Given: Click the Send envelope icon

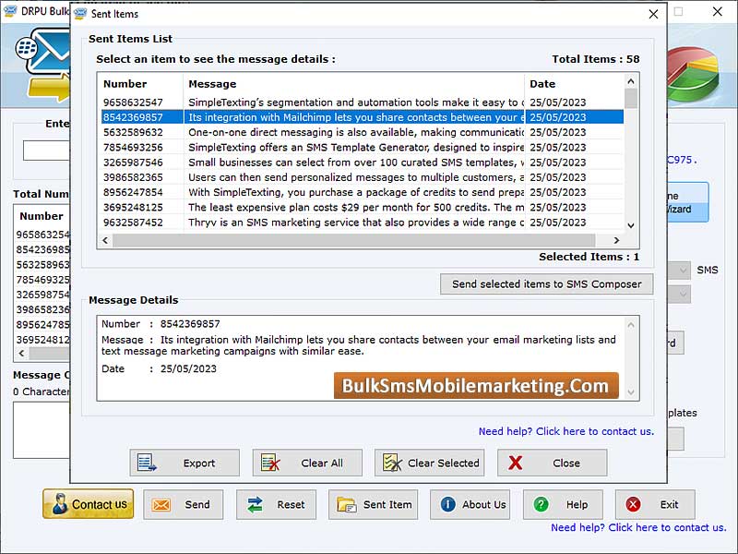Looking at the screenshot, I should click(162, 505).
